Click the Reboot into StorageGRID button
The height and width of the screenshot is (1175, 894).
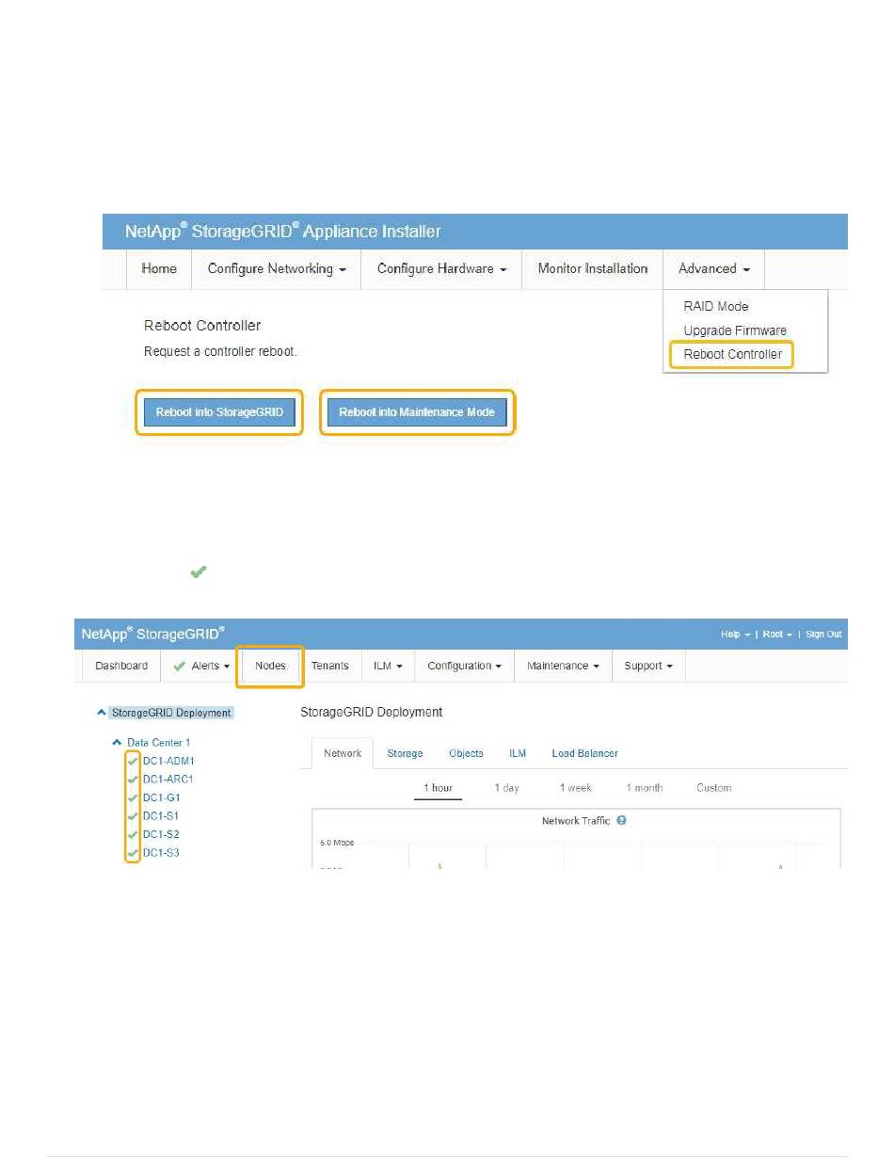point(219,412)
